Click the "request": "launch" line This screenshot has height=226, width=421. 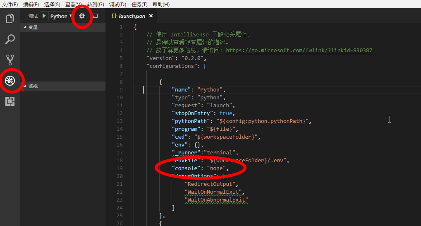click(x=203, y=105)
